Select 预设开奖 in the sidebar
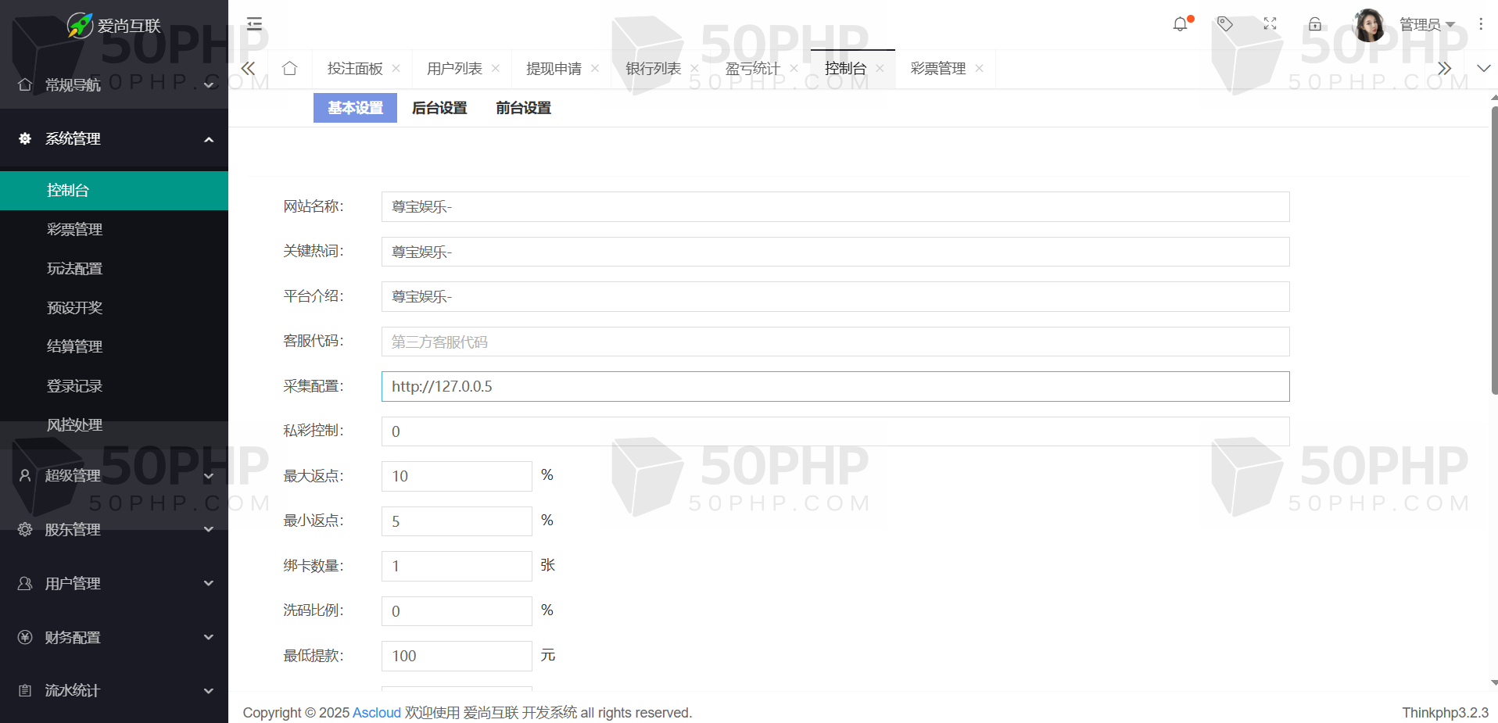1498x723 pixels. point(75,307)
